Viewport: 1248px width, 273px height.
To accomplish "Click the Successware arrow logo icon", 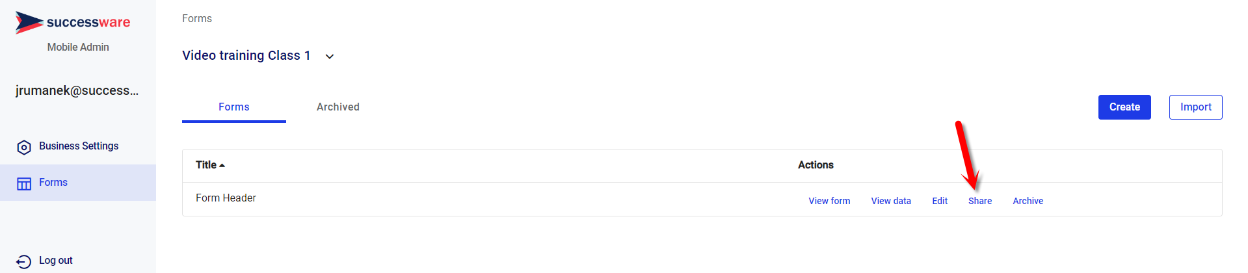I will click(x=29, y=22).
